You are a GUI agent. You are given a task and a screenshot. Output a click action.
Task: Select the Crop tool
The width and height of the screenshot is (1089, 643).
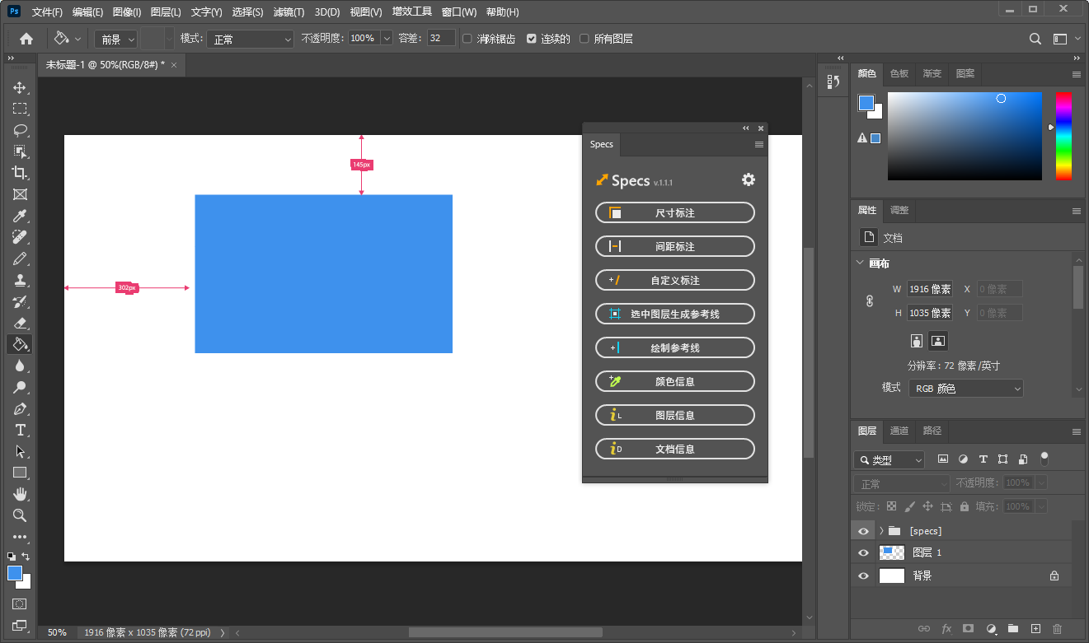point(20,173)
